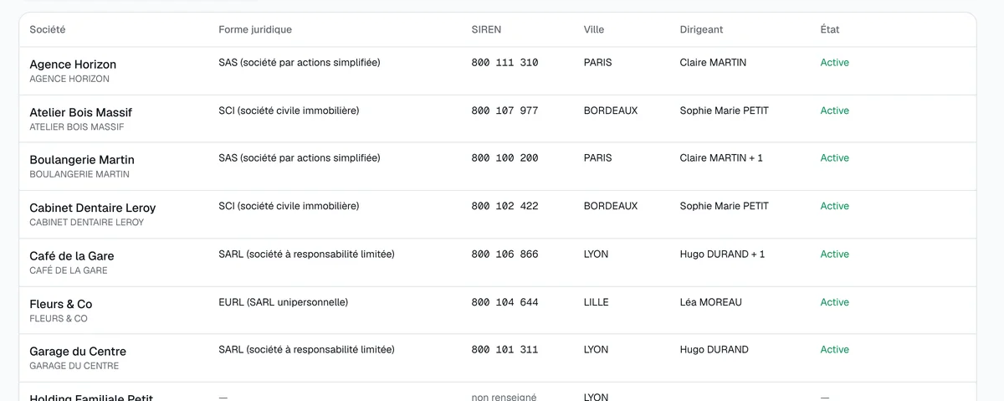Click SIREN 800 104 644
The height and width of the screenshot is (401, 1004).
[x=505, y=302]
